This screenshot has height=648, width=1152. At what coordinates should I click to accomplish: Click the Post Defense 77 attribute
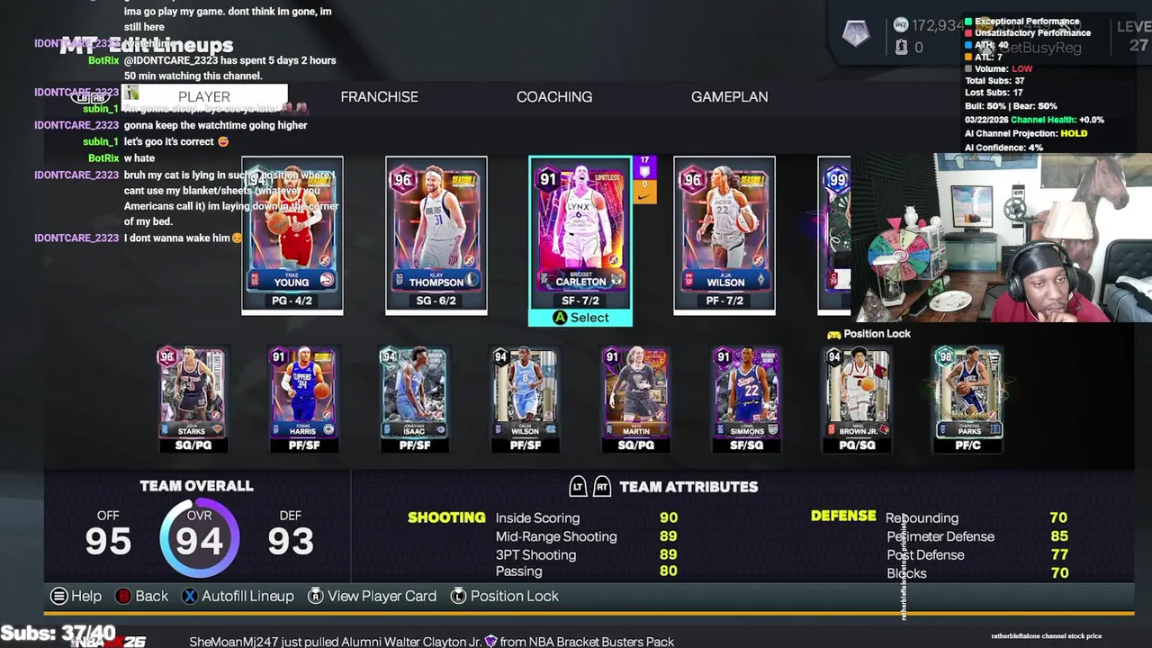pos(976,554)
